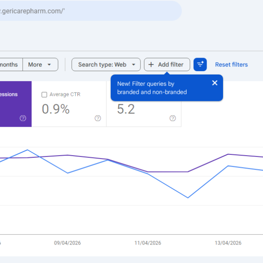
Task: Open the Search type: Web dropdown
Action: (106, 64)
